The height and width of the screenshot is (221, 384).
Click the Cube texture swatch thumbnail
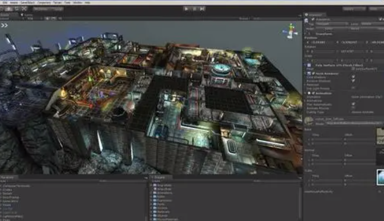tap(380, 177)
